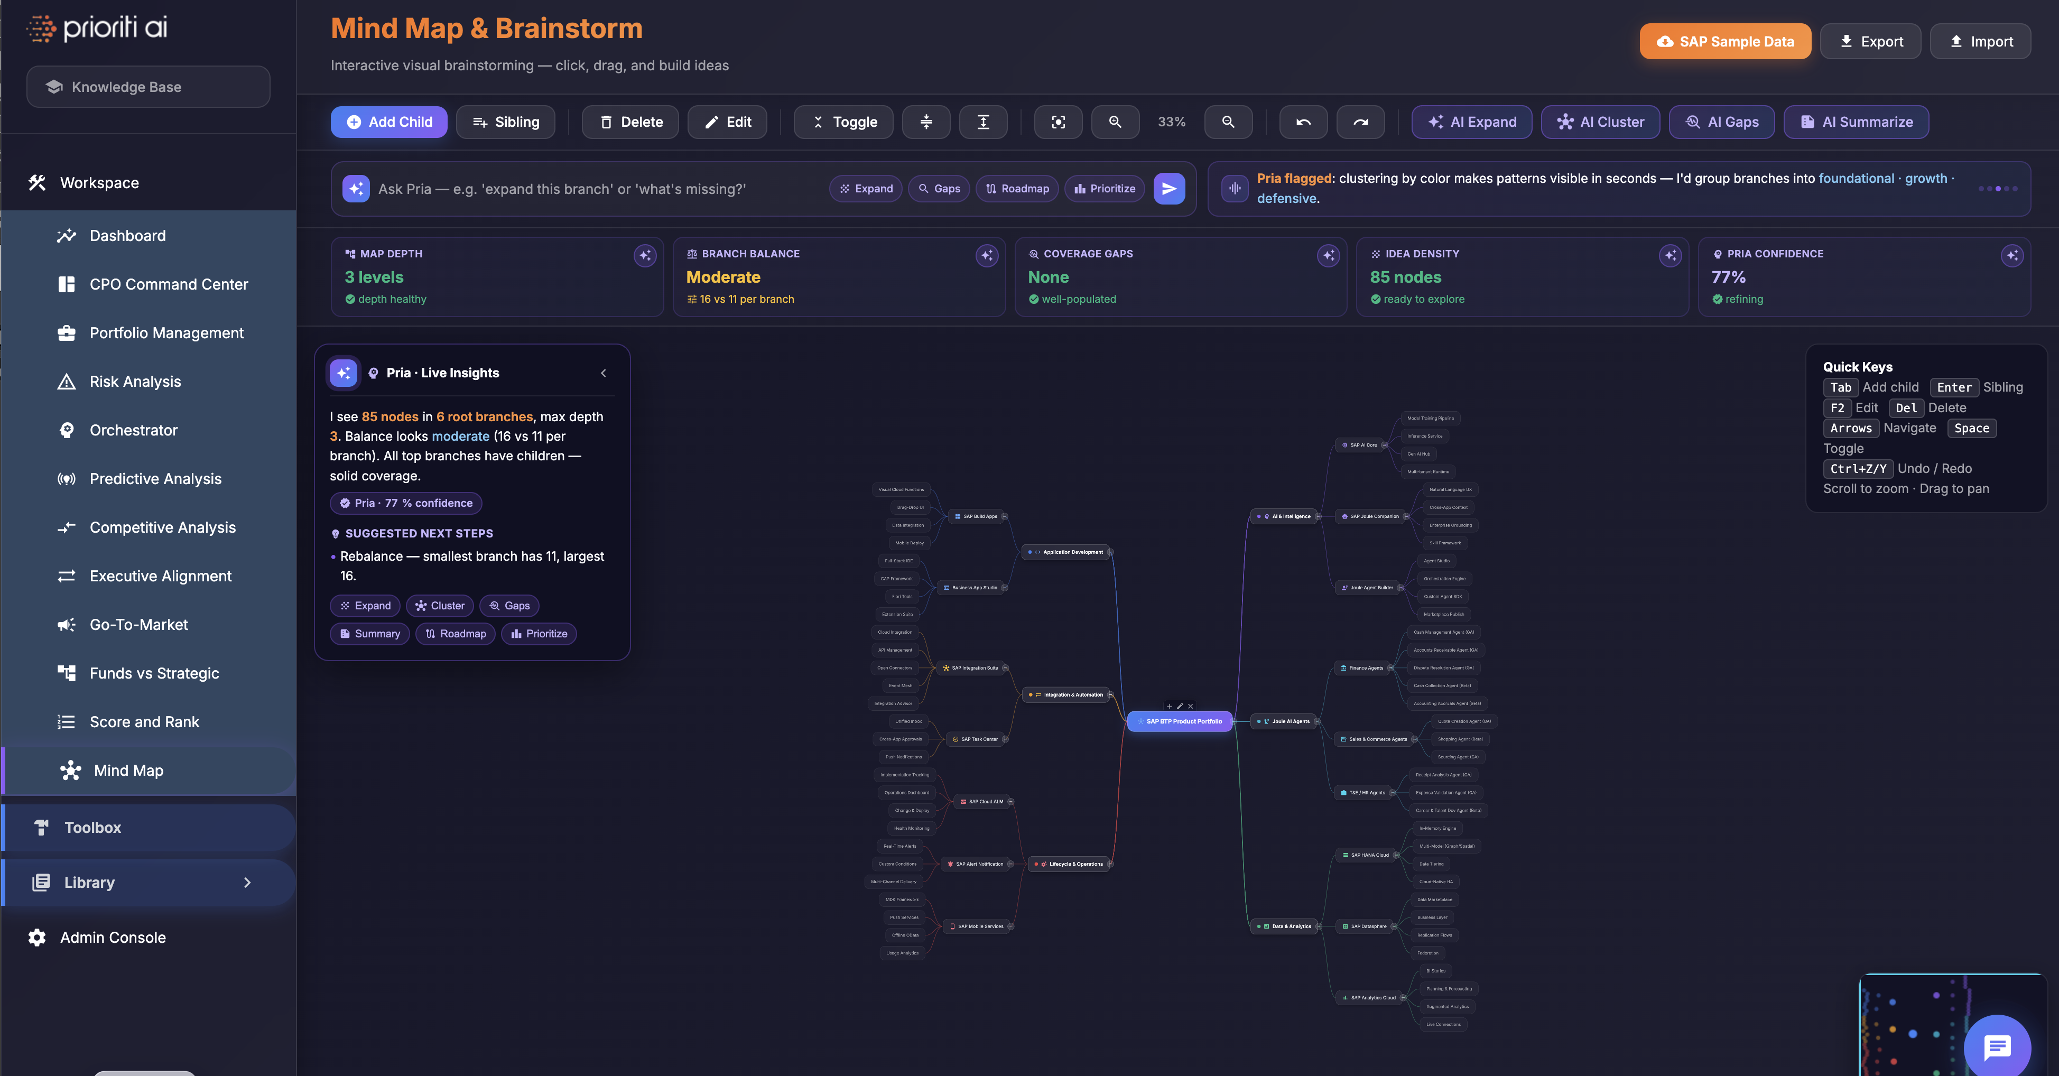Click the Export button
Screen dimensions: 2059x1076
coord(1870,42)
